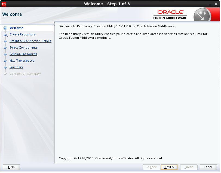This screenshot has height=173, width=221.
Task: Go to the Summary step link
Action: (x=16, y=67)
